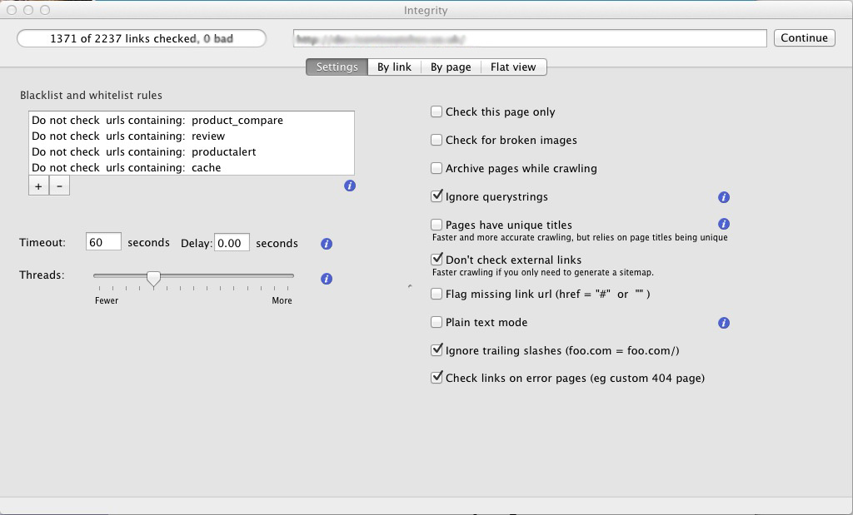The image size is (853, 515).
Task: Click info icon beside blacklist rules list
Action: pos(350,186)
